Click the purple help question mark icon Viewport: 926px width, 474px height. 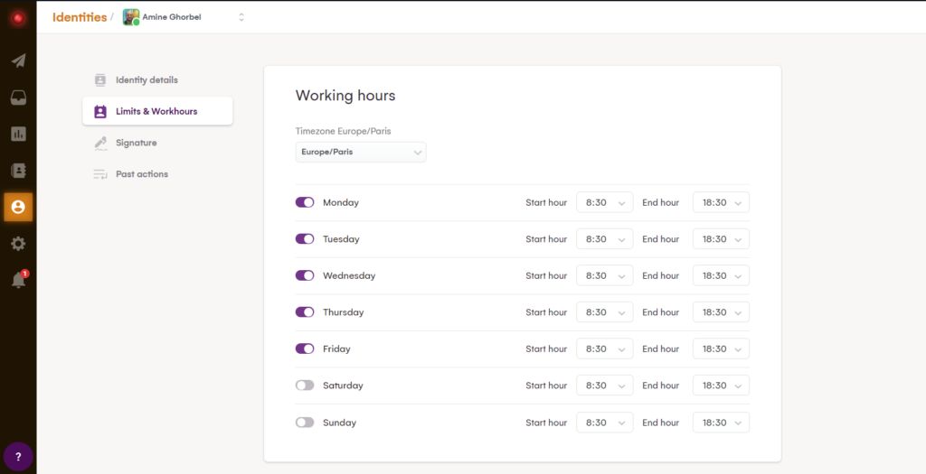coord(18,456)
